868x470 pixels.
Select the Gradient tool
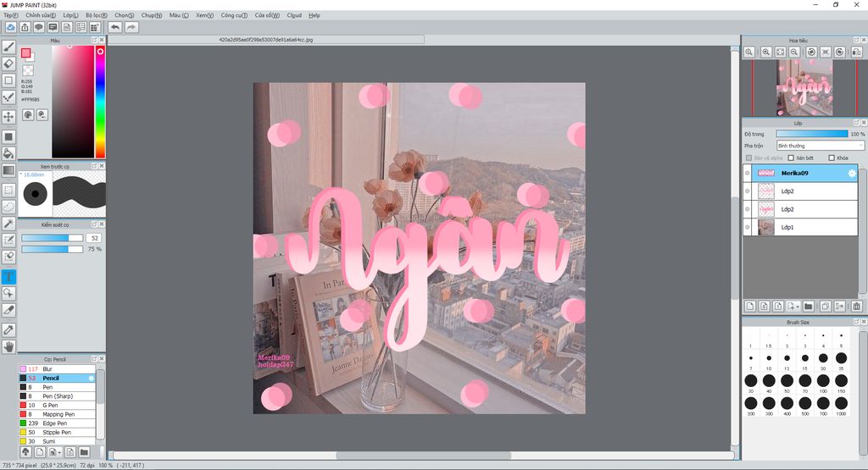coord(8,170)
